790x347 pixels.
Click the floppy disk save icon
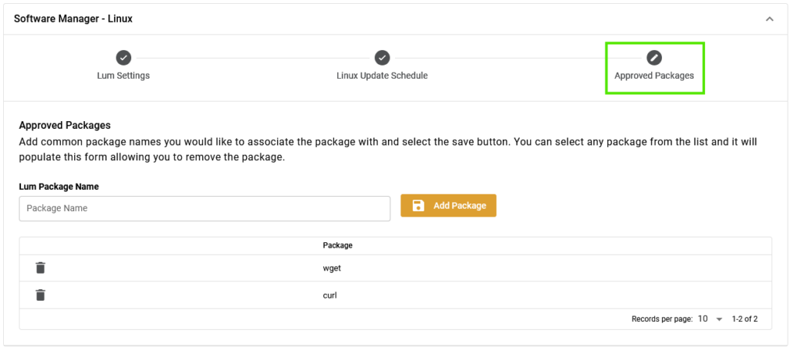(418, 205)
